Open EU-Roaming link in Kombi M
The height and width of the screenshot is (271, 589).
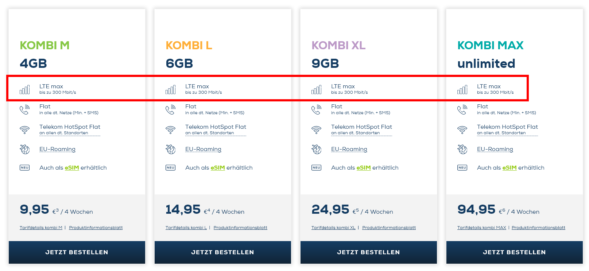coord(57,149)
